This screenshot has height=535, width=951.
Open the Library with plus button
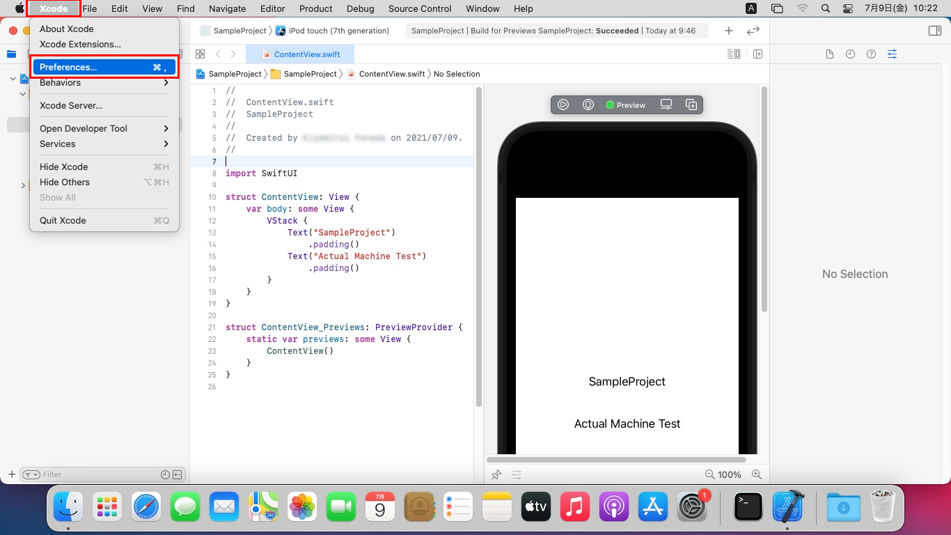coord(728,31)
